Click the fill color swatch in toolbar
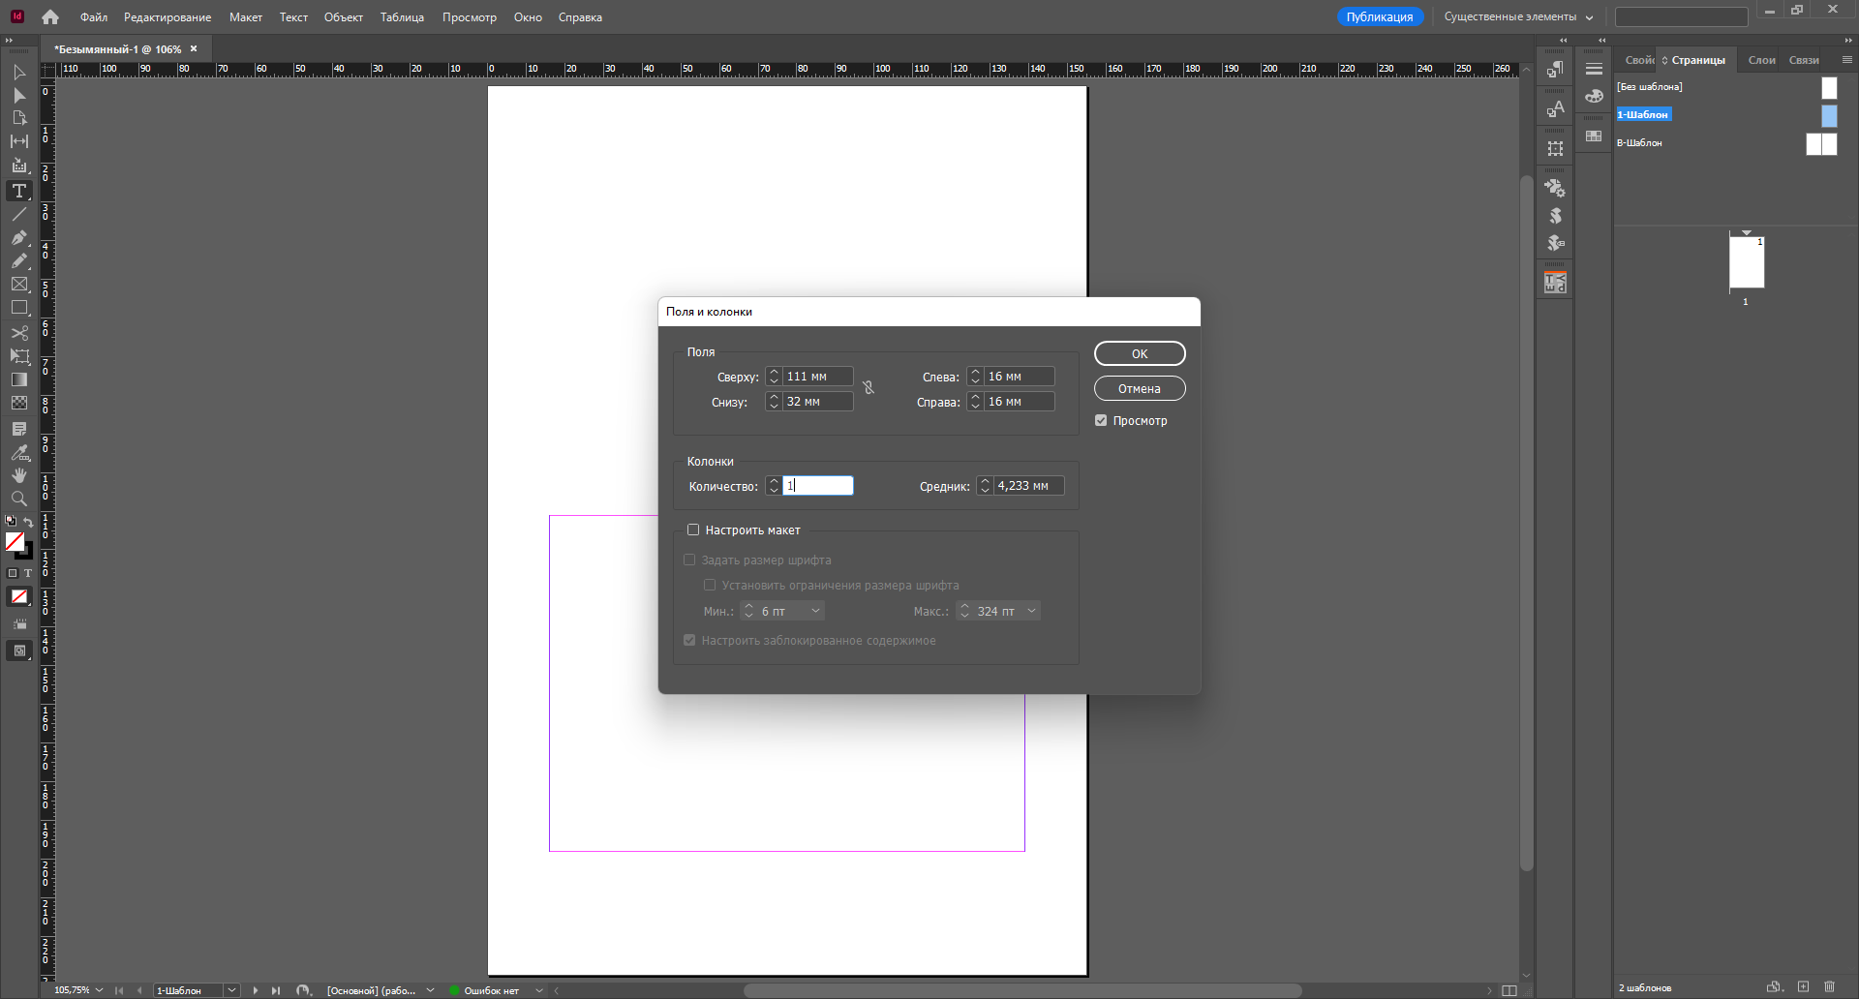The image size is (1859, 999). click(x=15, y=542)
